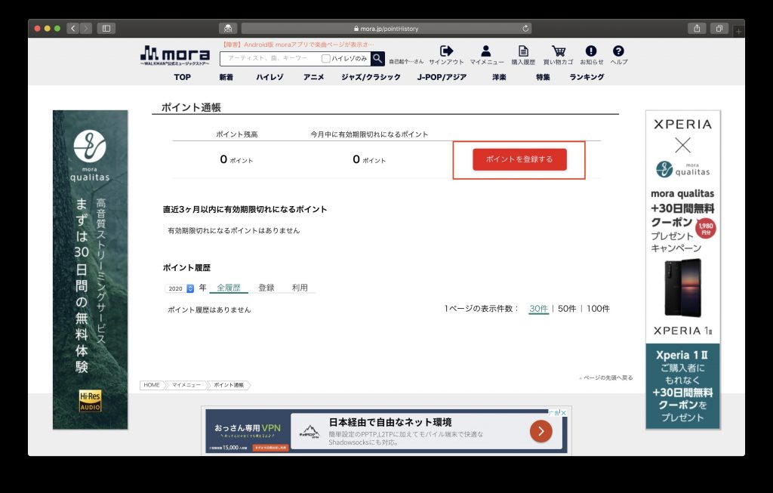773x493 pixels.
Task: Go forward with Safari forward arrow
Action: (86, 28)
